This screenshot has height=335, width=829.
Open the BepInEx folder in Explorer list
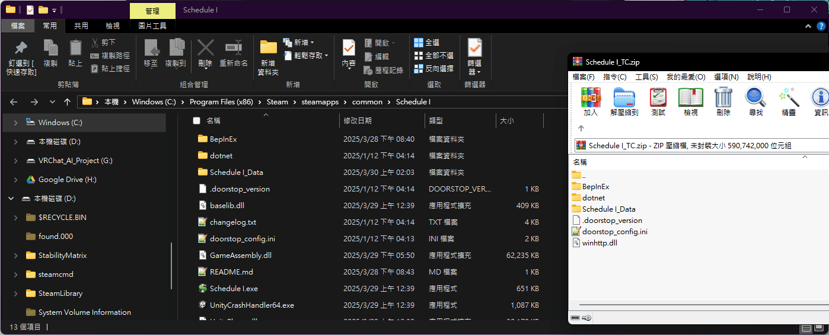tap(223, 139)
